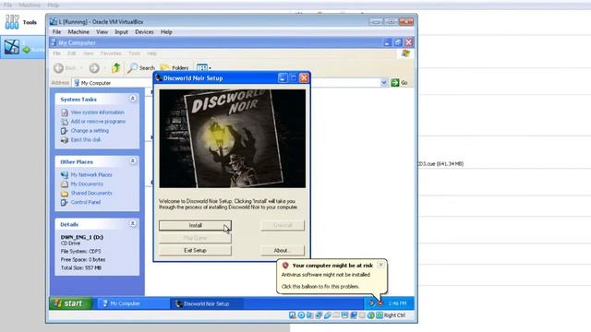Click the greyed Play Game button
This screenshot has width=591, height=332.
[195, 238]
